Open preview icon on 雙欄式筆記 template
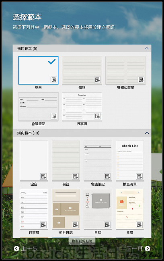The image size is (164, 261). click(141, 80)
